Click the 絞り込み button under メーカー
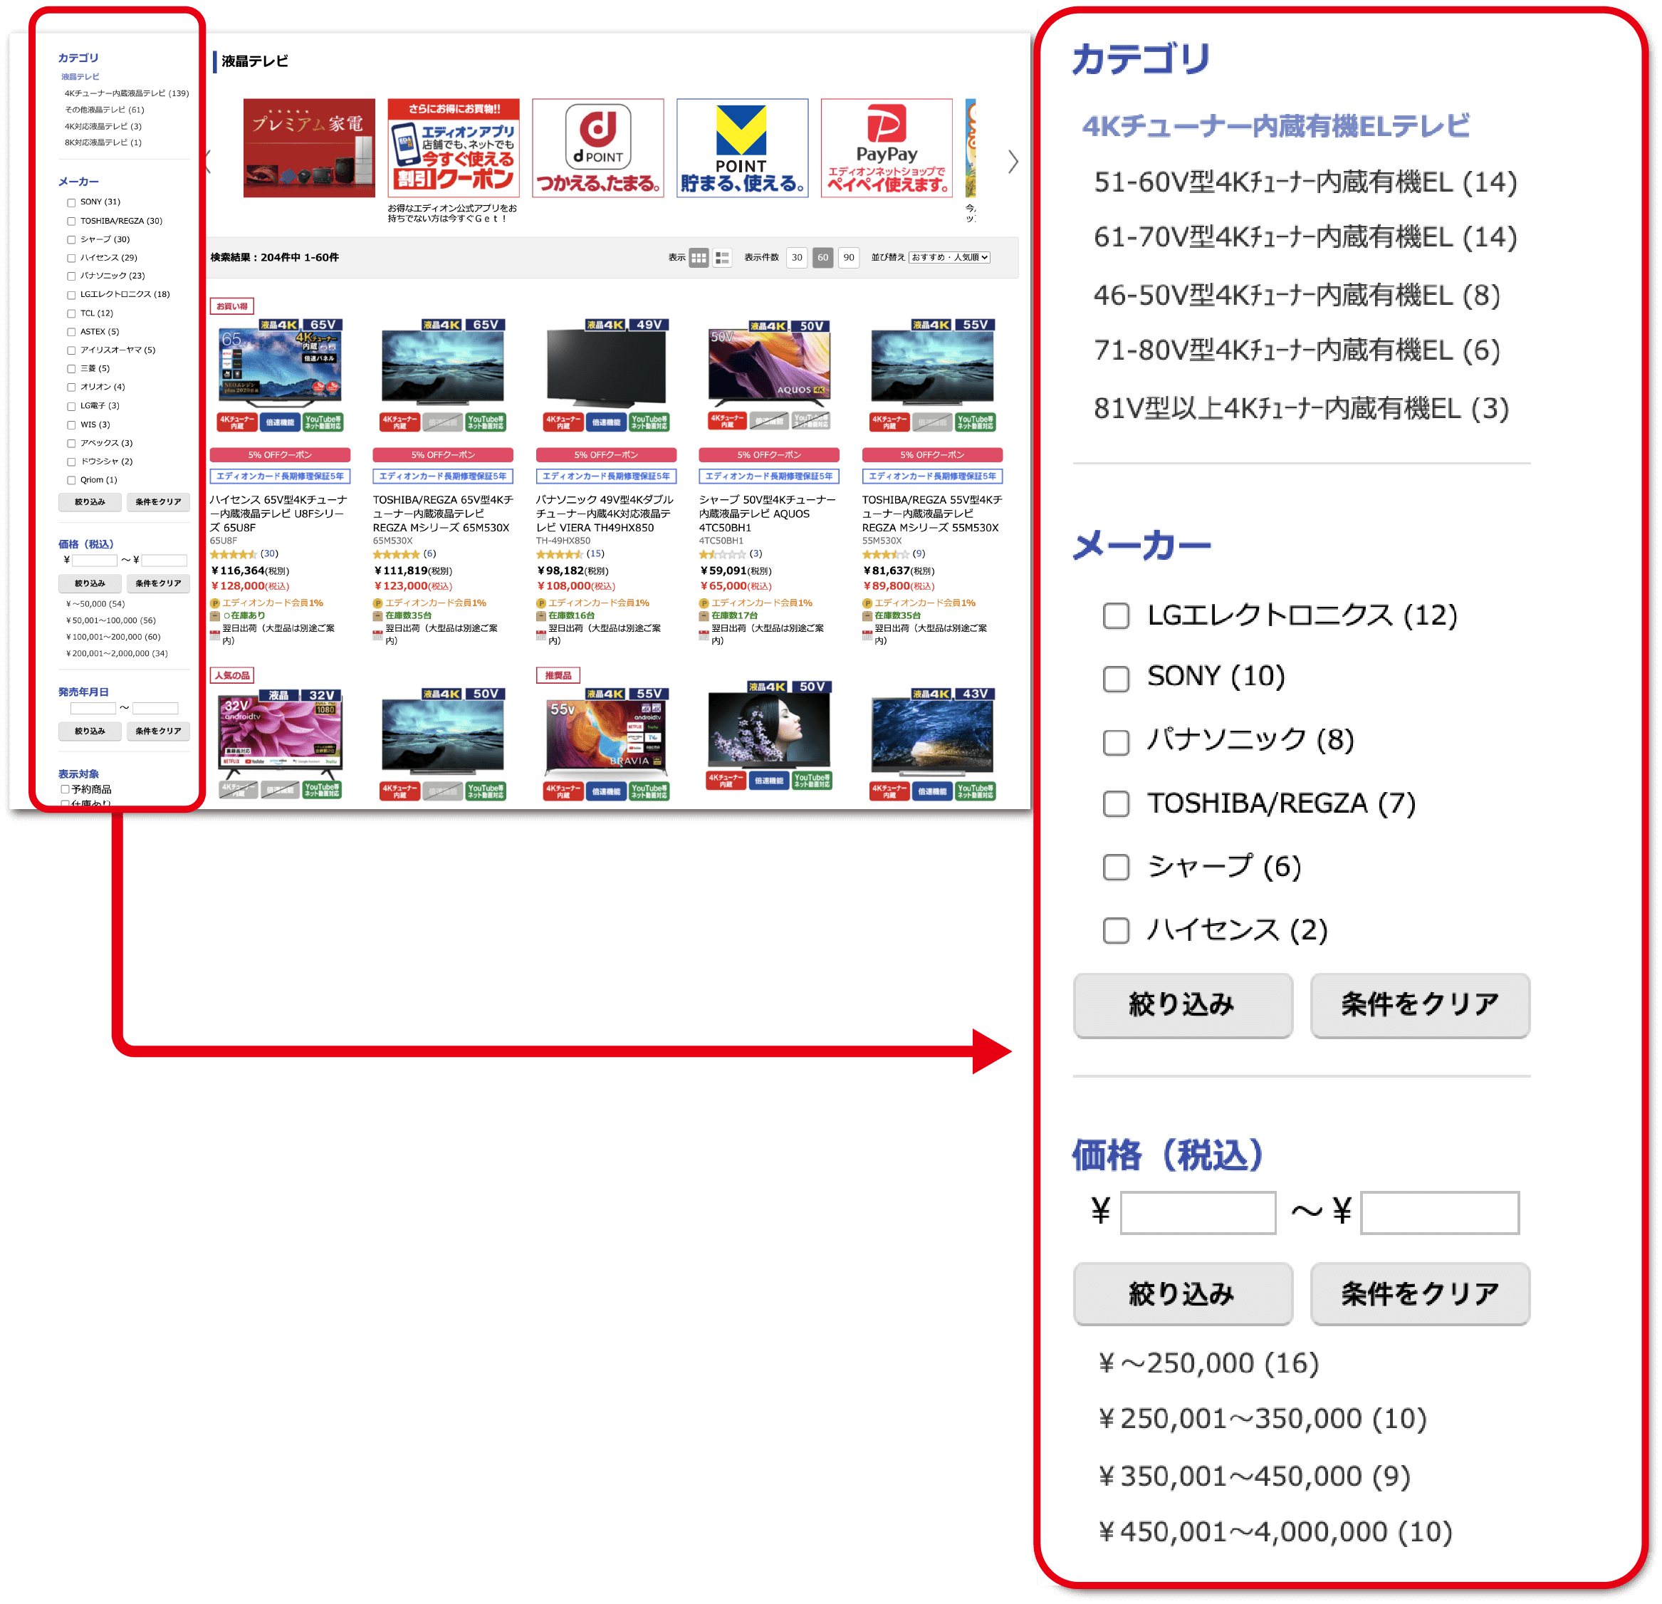 89,502
